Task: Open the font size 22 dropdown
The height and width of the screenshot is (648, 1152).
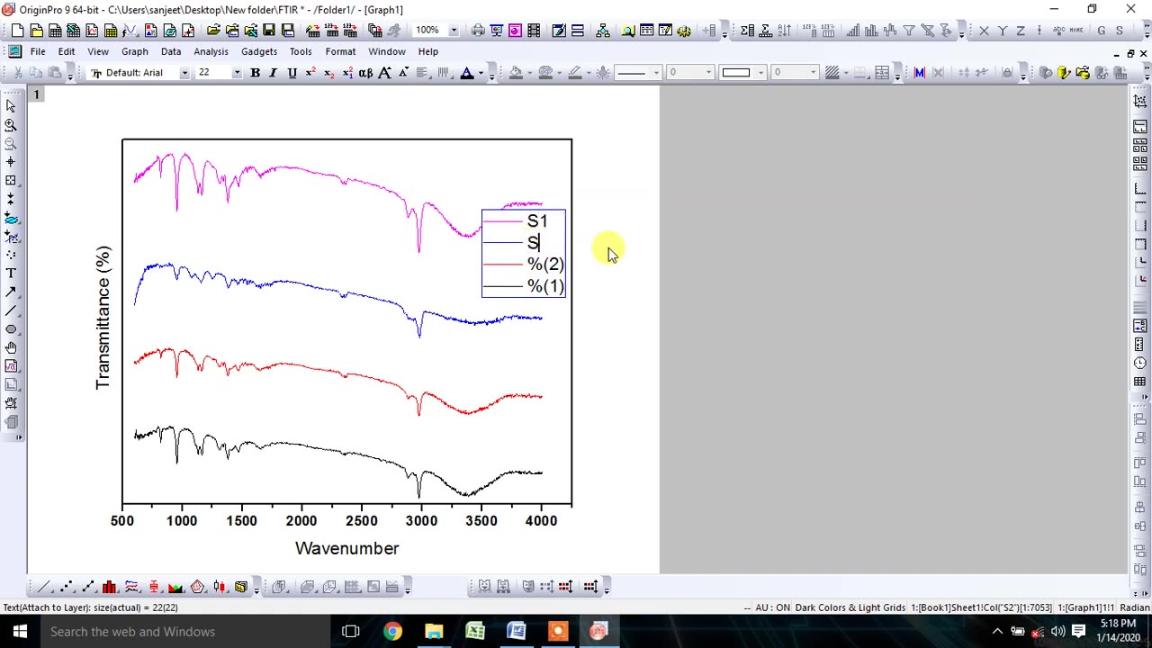Action: click(x=237, y=73)
